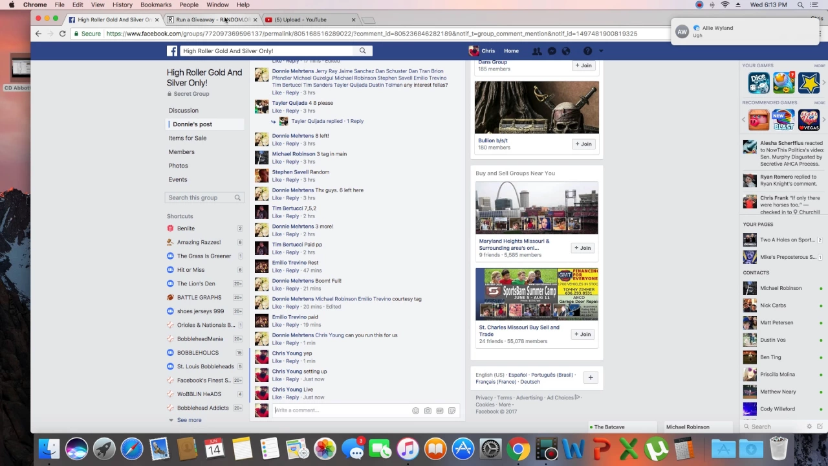Click the dice game icon in Your Games
The image size is (828, 466).
[x=759, y=83]
